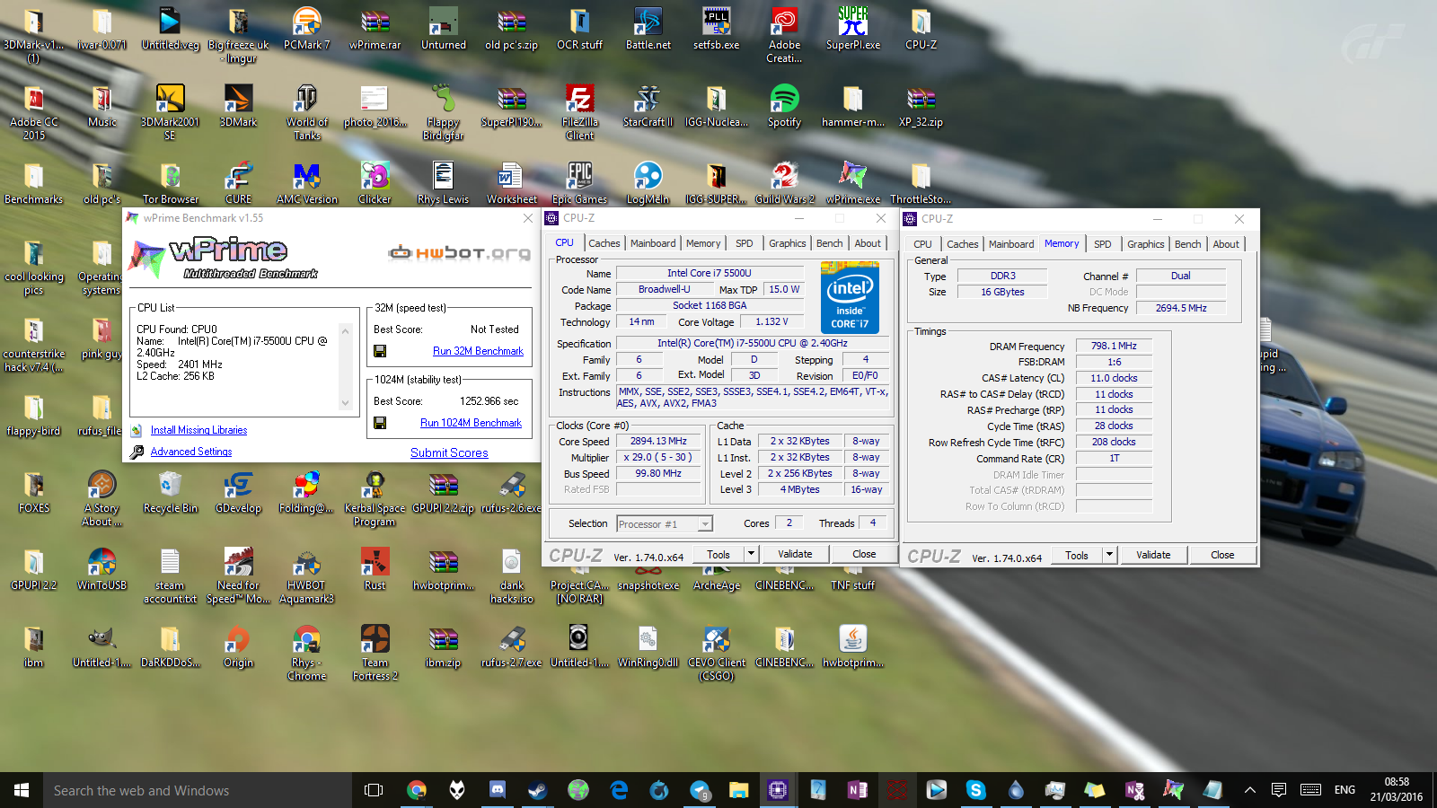This screenshot has height=808, width=1437.
Task: Open the Adobe CC 2015 desktop icon
Action: [33, 112]
